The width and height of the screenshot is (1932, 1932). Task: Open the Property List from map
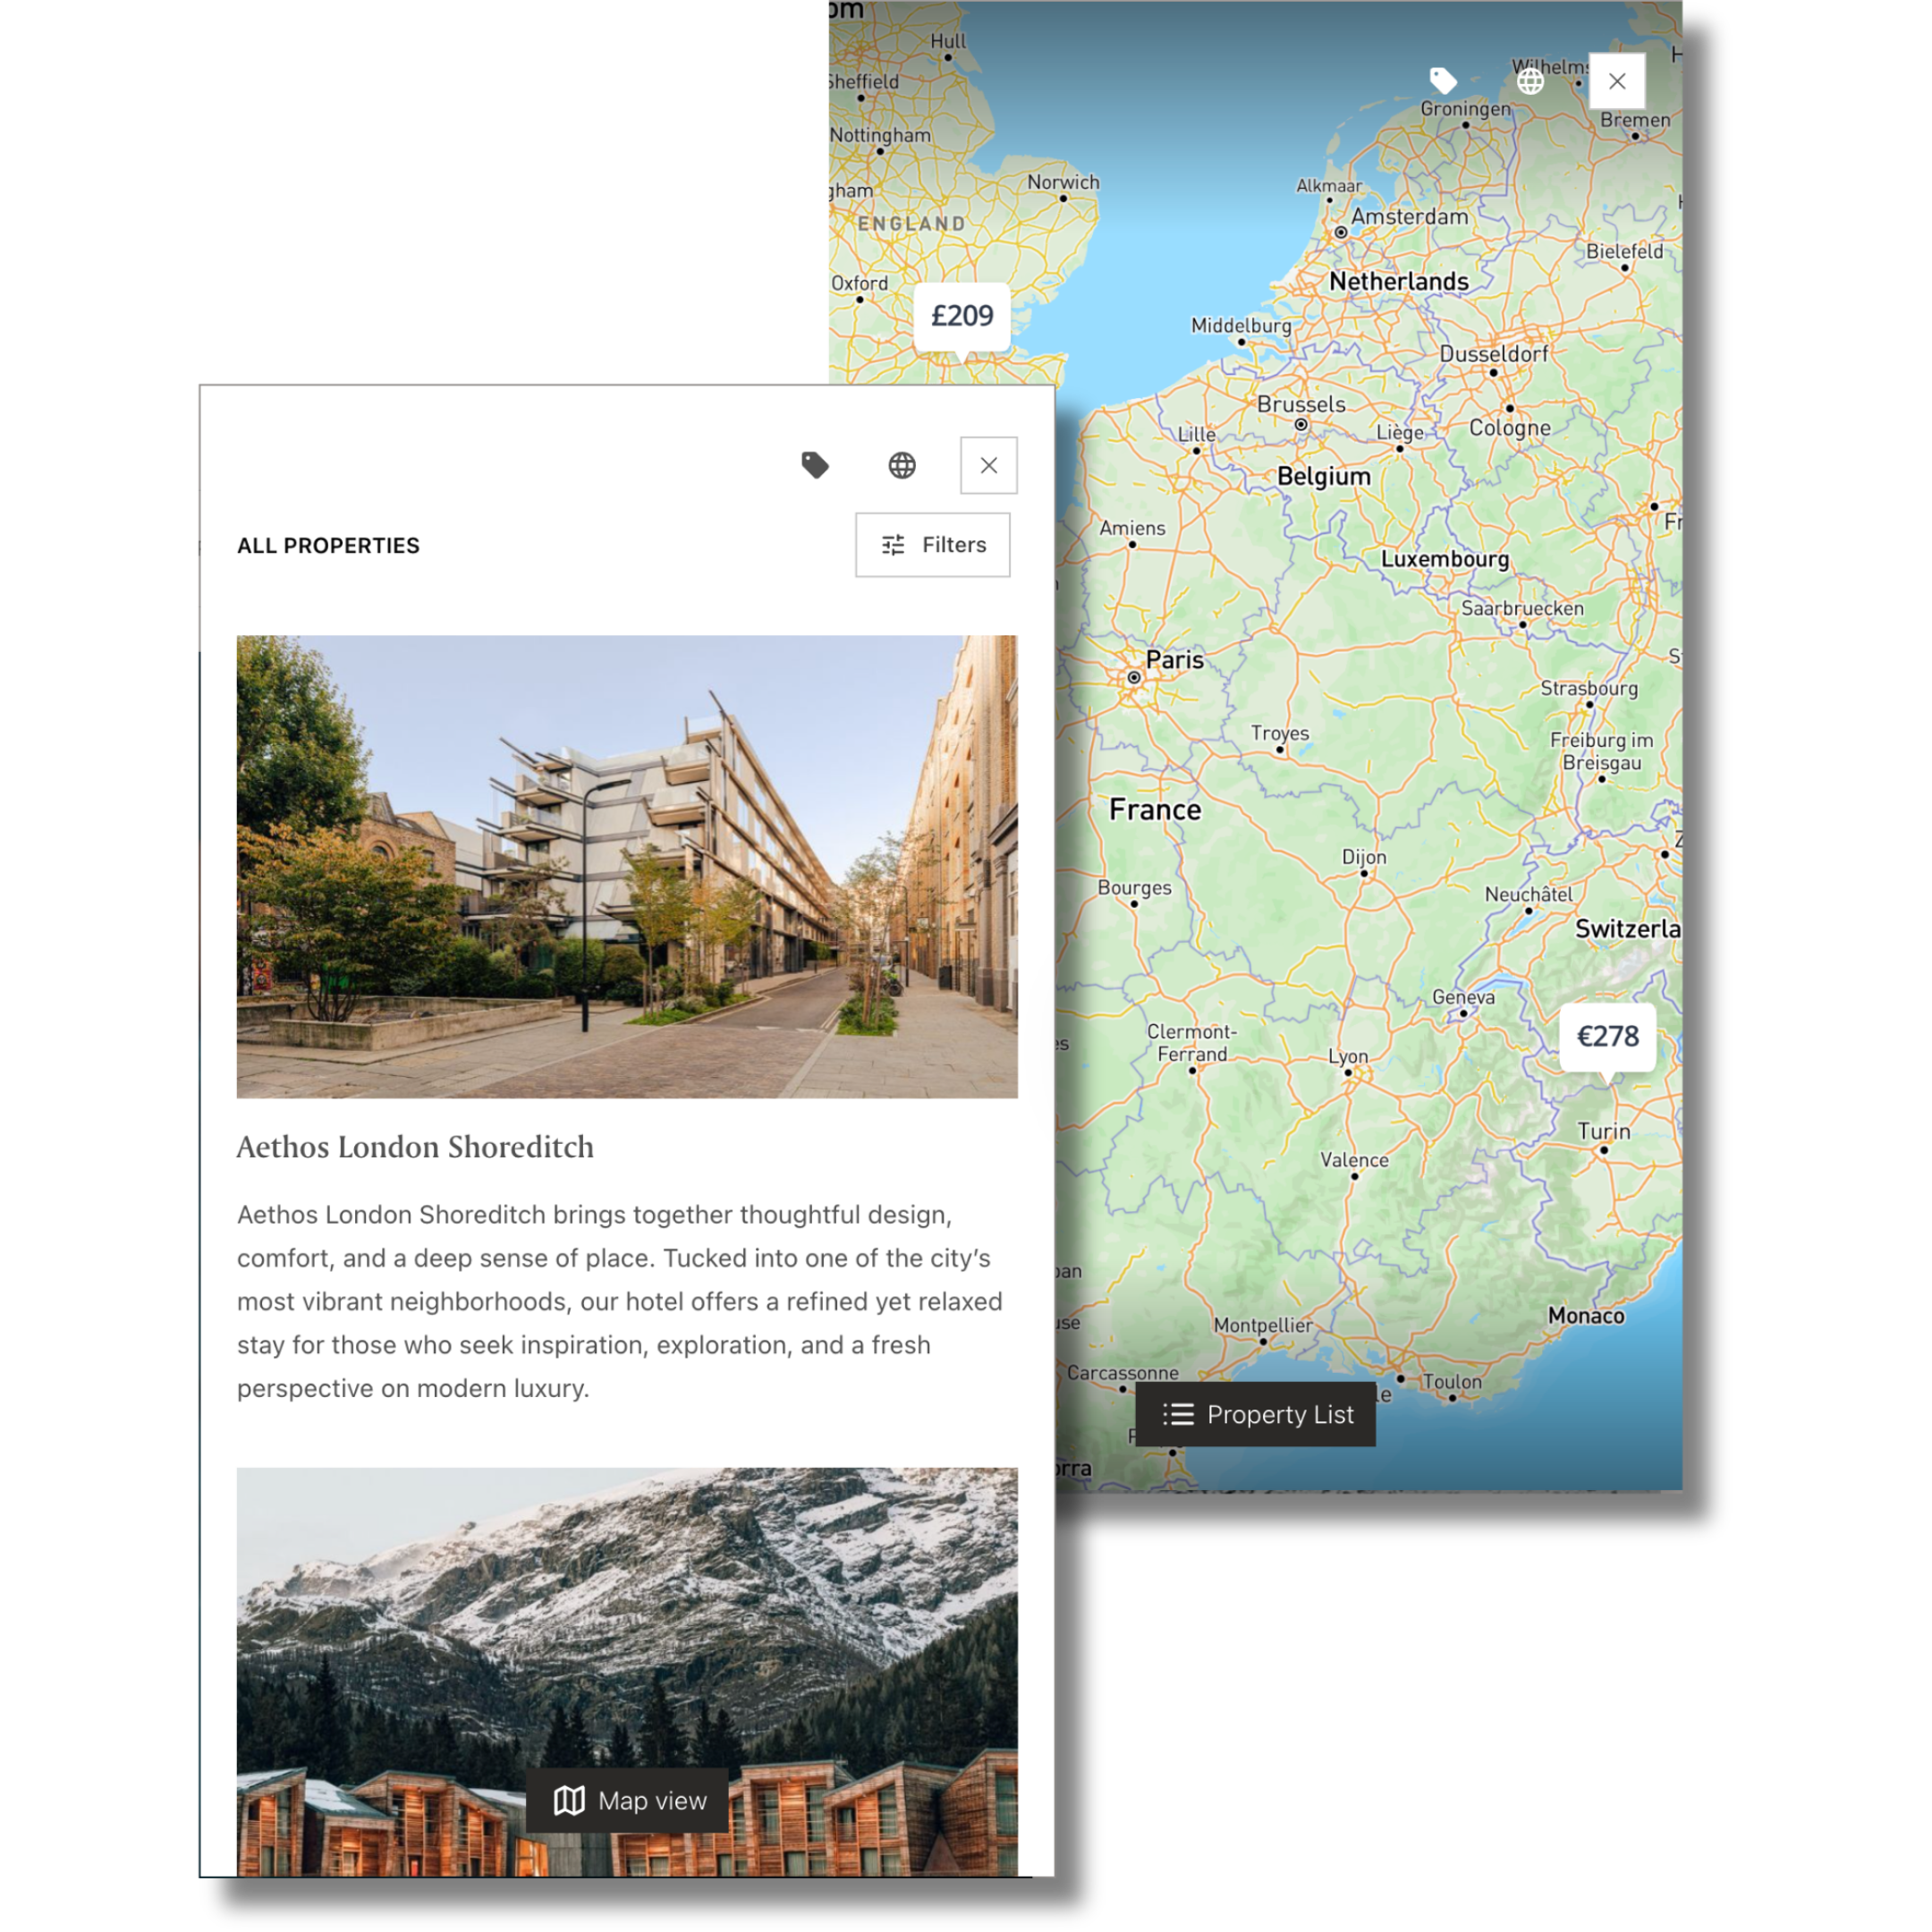[x=1255, y=1414]
